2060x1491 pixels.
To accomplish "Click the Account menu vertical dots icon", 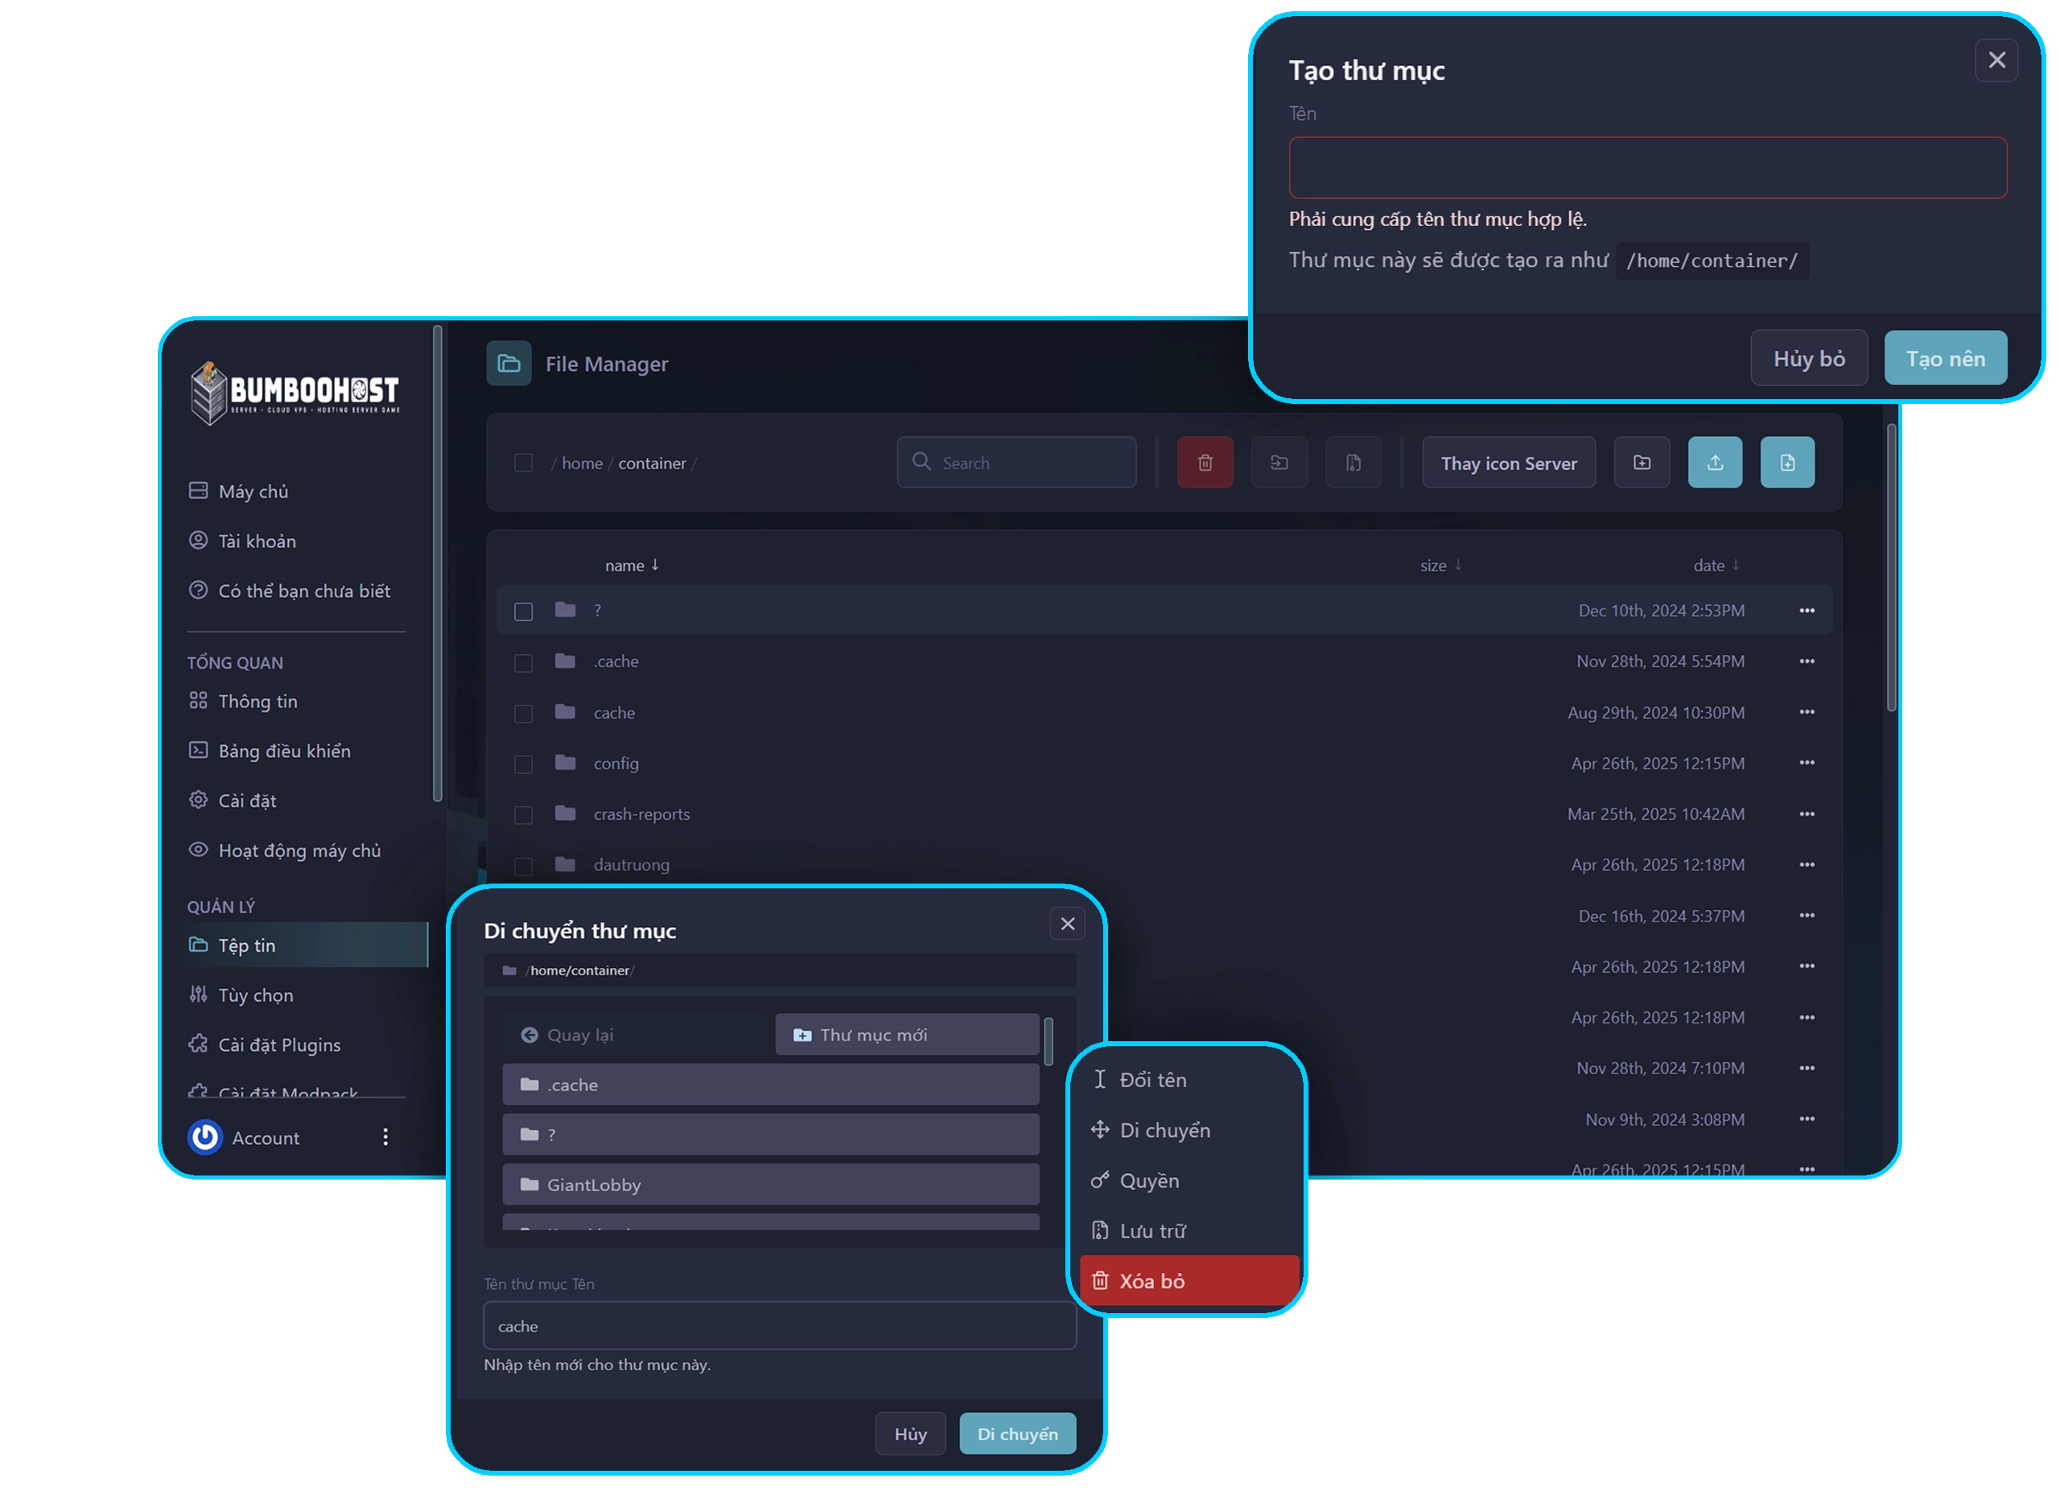I will [385, 1137].
